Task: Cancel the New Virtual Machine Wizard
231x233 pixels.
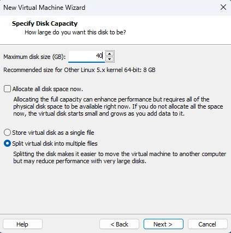Action: point(208,224)
